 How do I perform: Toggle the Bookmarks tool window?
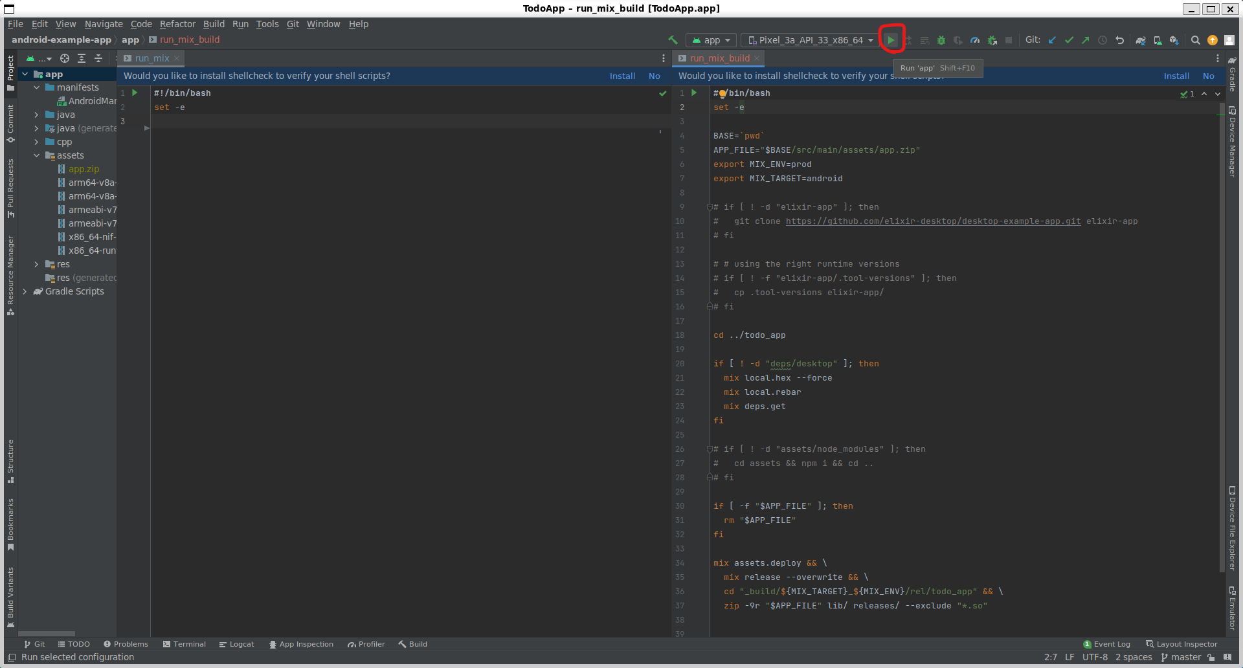pyautogui.click(x=10, y=524)
